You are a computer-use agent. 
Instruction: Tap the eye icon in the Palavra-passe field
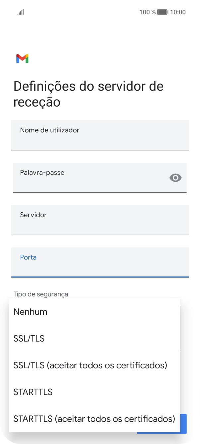point(175,178)
